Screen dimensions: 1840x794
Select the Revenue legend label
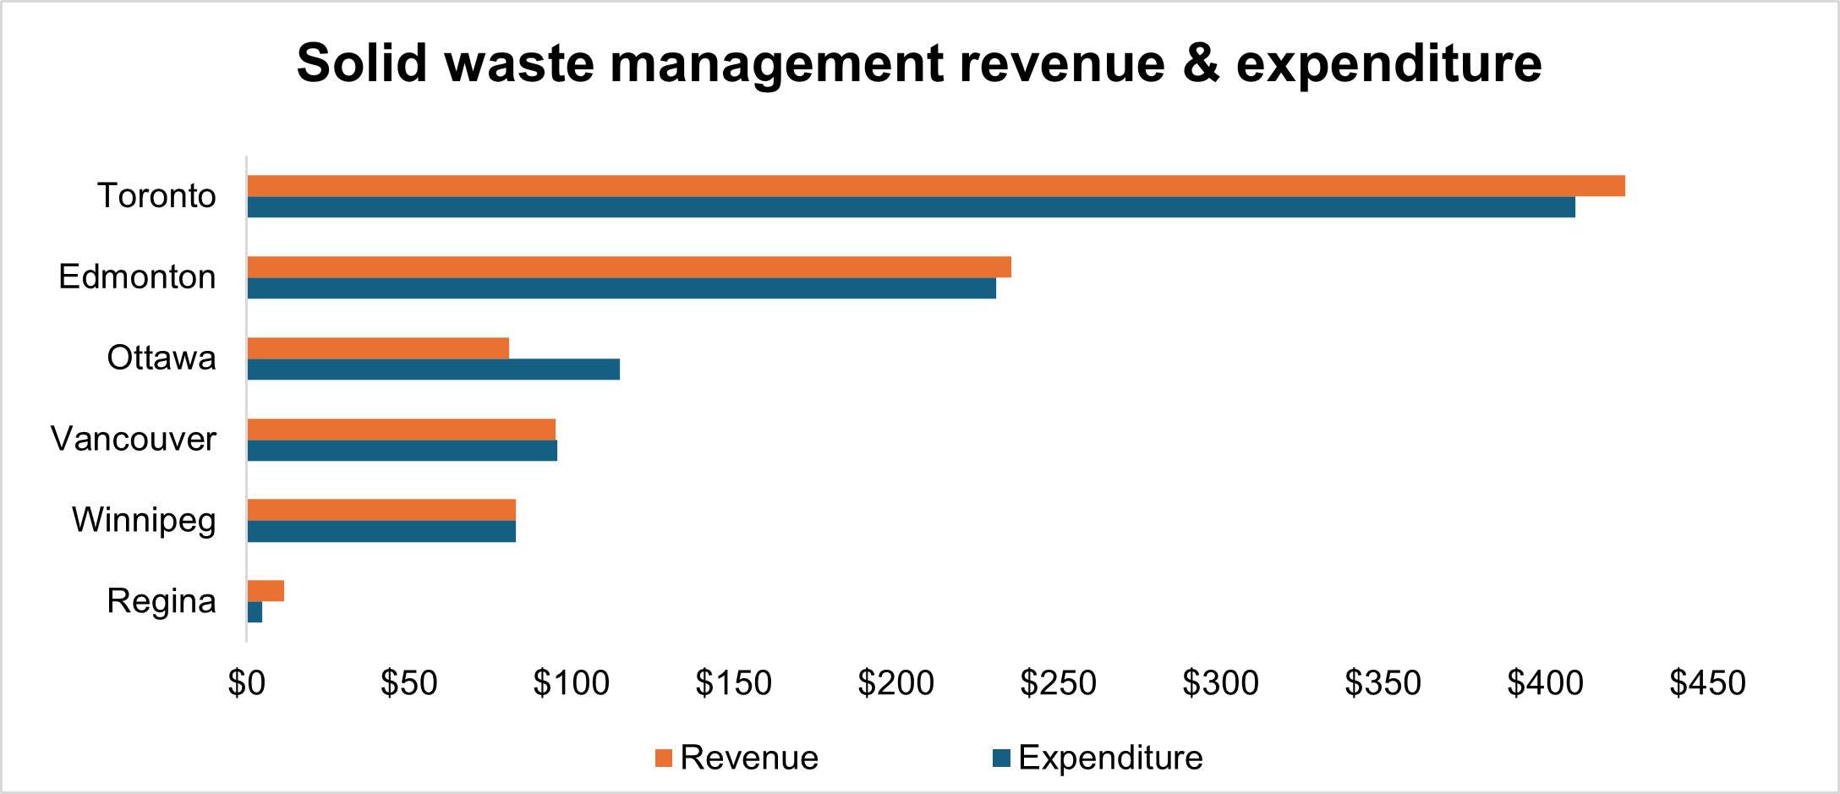(749, 758)
